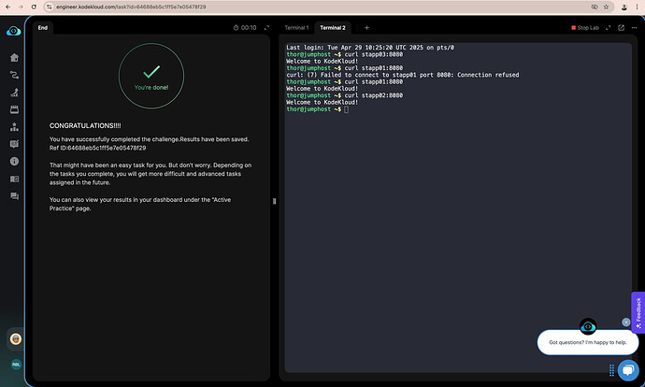Reload the page with the browser refresh button
Screen dimensions: 645x387
36,6
